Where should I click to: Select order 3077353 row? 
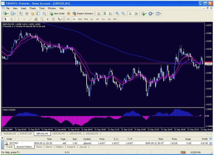pos(106,143)
